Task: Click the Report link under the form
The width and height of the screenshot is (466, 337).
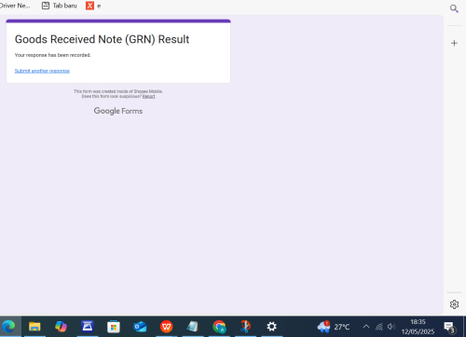Action: [x=149, y=97]
